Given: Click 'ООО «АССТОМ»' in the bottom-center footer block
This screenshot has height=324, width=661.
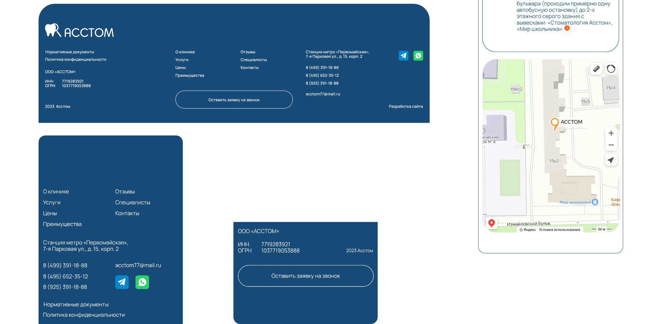Looking at the screenshot, I should (x=258, y=231).
